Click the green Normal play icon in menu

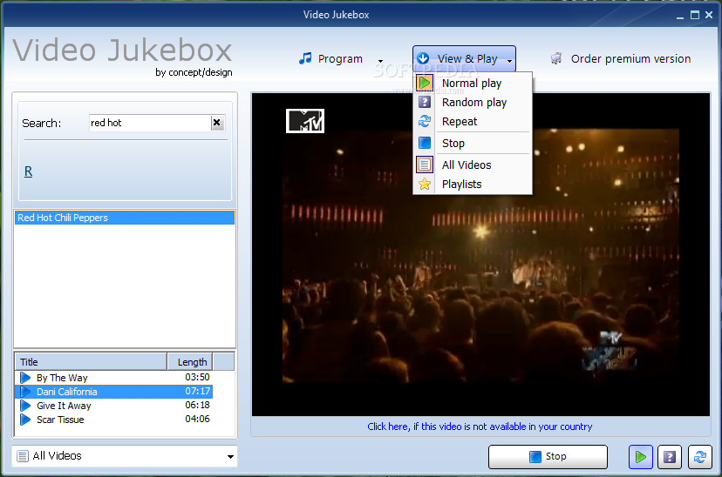point(424,83)
